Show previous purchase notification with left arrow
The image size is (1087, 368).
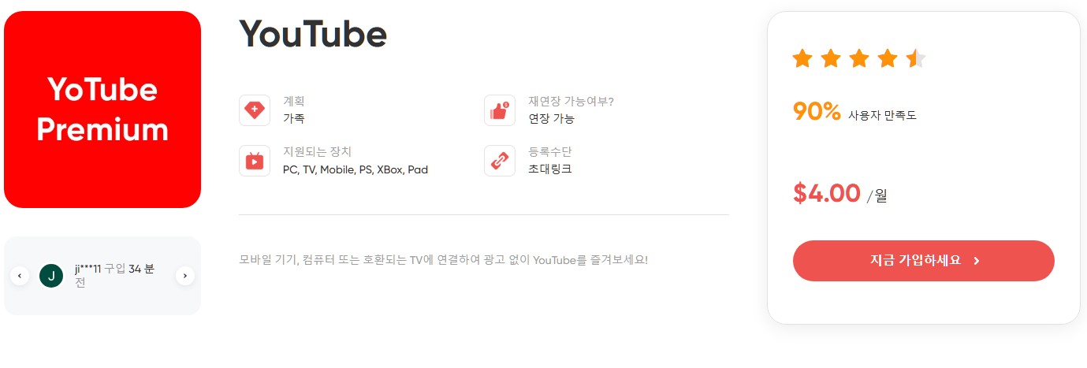click(20, 276)
